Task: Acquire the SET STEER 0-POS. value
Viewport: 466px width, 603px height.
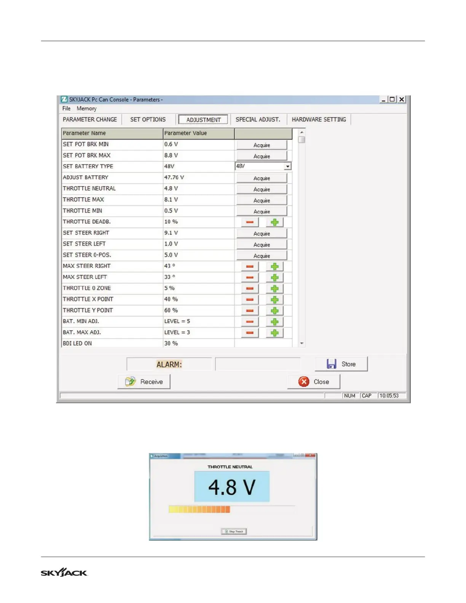Action: click(x=262, y=255)
